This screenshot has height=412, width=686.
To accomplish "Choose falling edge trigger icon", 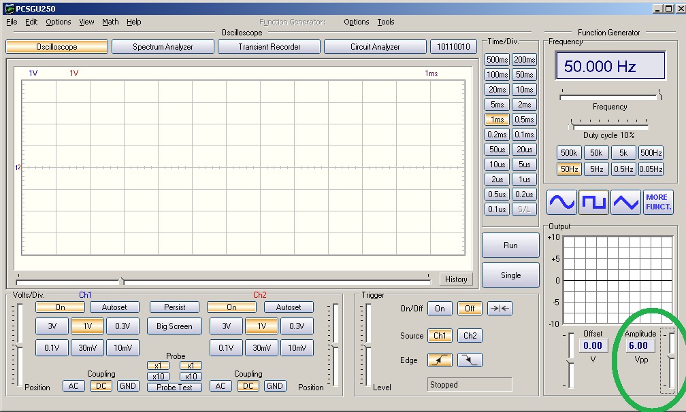I will tap(470, 360).
